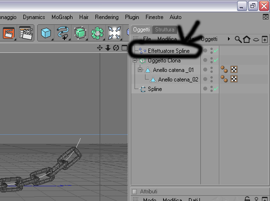Click texture tag on Anello catena _01
The image size is (270, 201).
234,69
